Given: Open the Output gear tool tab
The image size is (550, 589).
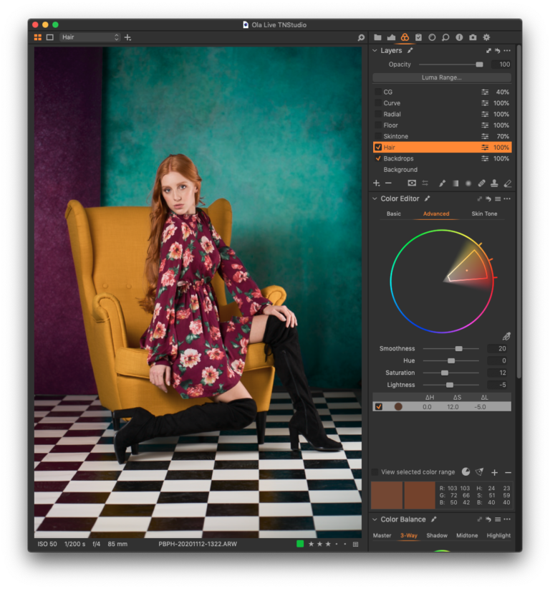Looking at the screenshot, I should (486, 37).
